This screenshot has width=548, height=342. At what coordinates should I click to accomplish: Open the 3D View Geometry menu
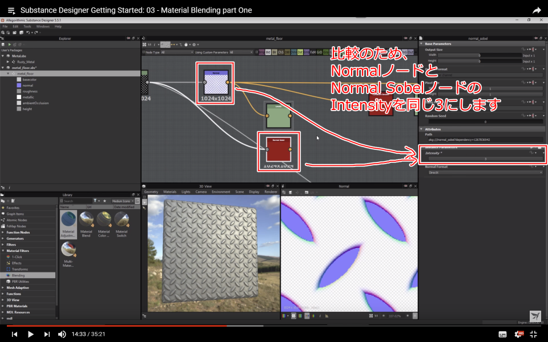(151, 192)
